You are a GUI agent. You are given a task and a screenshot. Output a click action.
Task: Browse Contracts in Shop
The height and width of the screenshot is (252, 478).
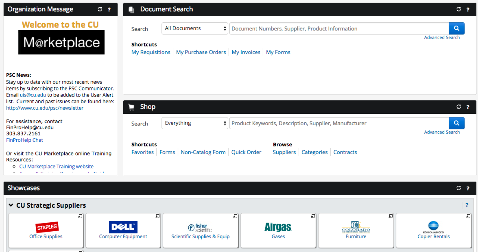[x=345, y=152]
